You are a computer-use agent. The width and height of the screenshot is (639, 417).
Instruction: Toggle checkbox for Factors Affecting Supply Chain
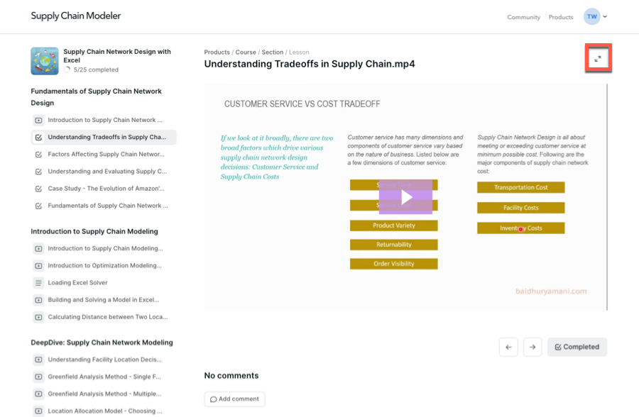(x=38, y=155)
